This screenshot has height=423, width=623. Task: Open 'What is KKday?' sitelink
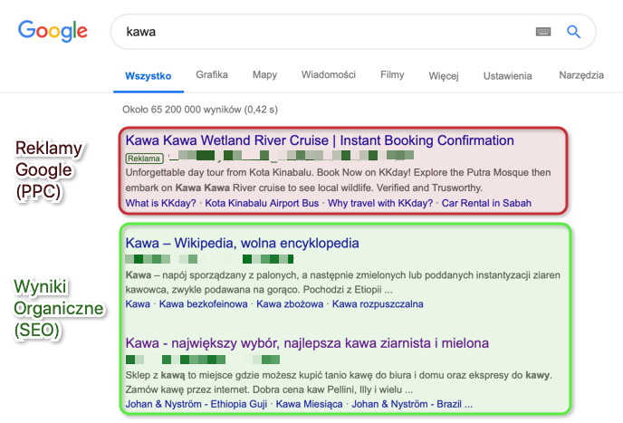coord(160,203)
